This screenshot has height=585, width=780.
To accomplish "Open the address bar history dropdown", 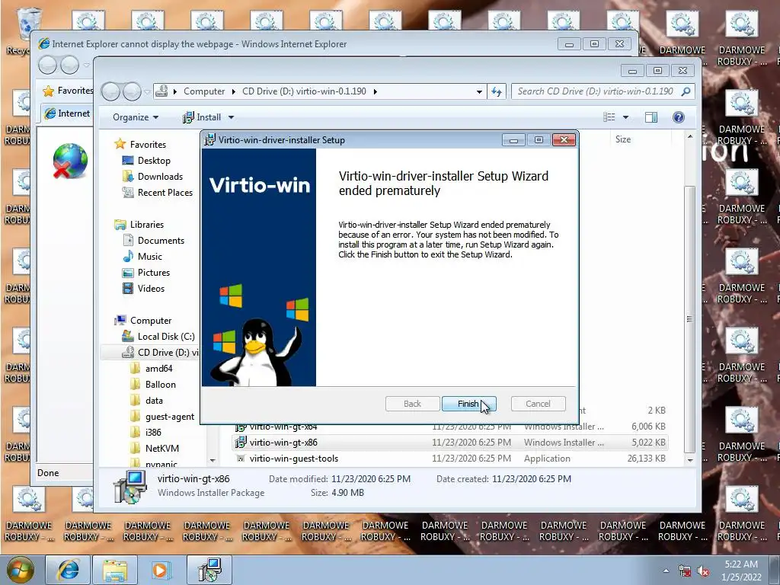I will click(x=478, y=92).
